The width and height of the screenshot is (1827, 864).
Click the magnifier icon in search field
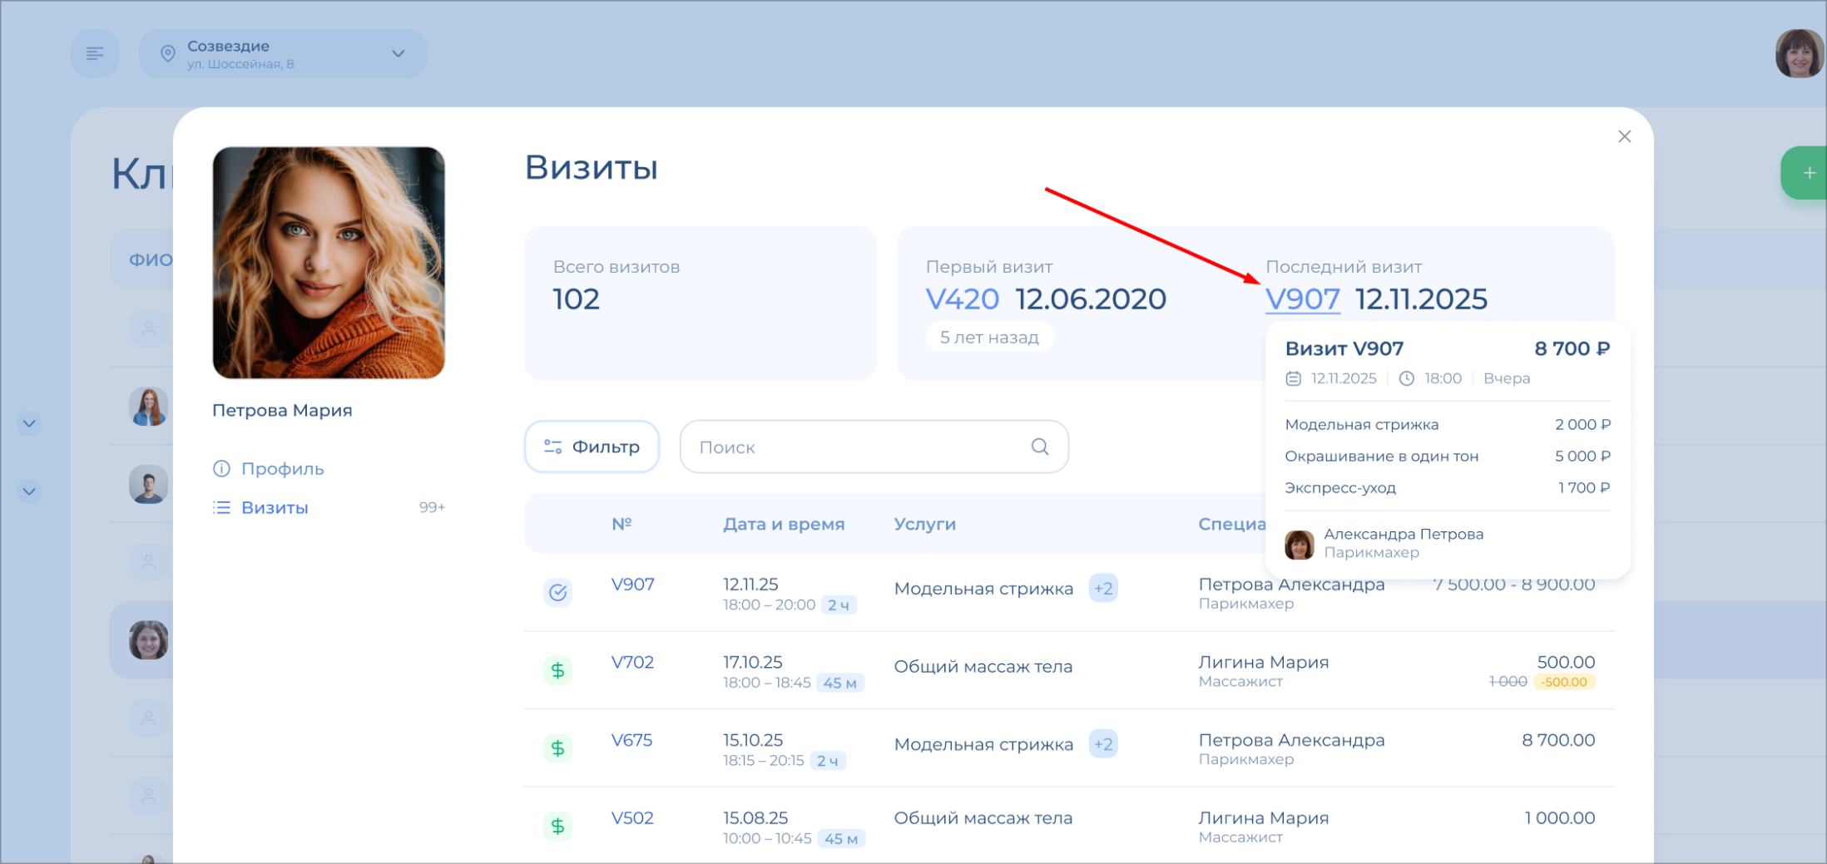[1039, 447]
